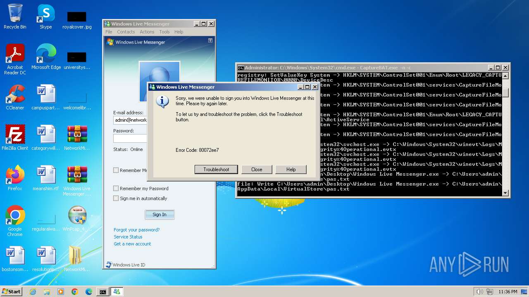This screenshot has width=529, height=297.
Task: Launch Acrobat Reader DC shortcut
Action: pyautogui.click(x=15, y=59)
